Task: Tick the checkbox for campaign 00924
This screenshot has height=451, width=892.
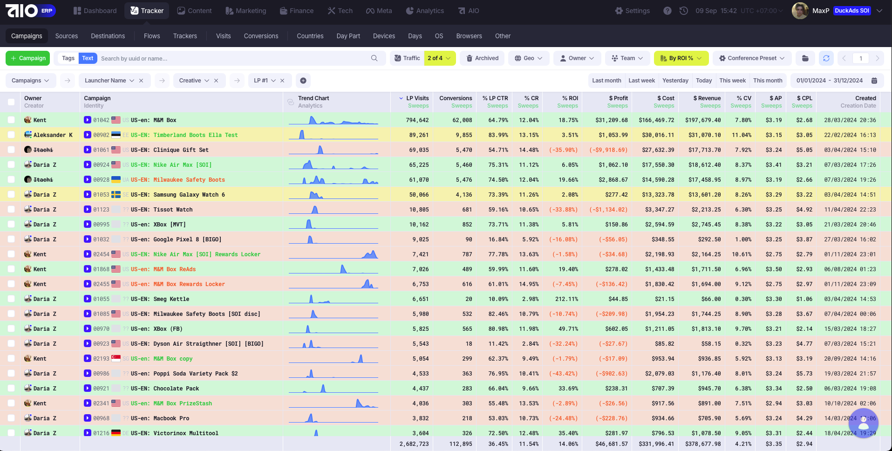Action: [x=11, y=164]
